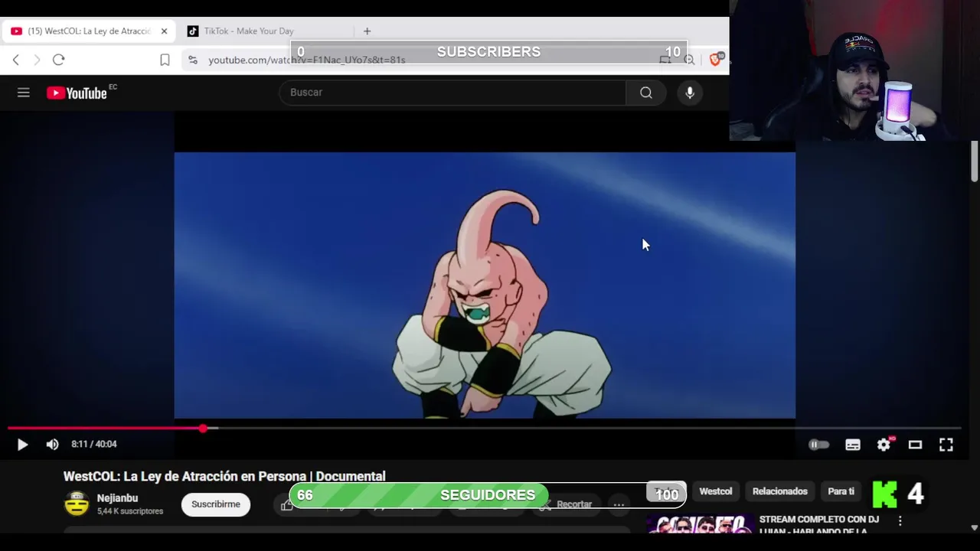The height and width of the screenshot is (551, 980).
Task: Go back with the browser back arrow
Action: click(x=16, y=60)
